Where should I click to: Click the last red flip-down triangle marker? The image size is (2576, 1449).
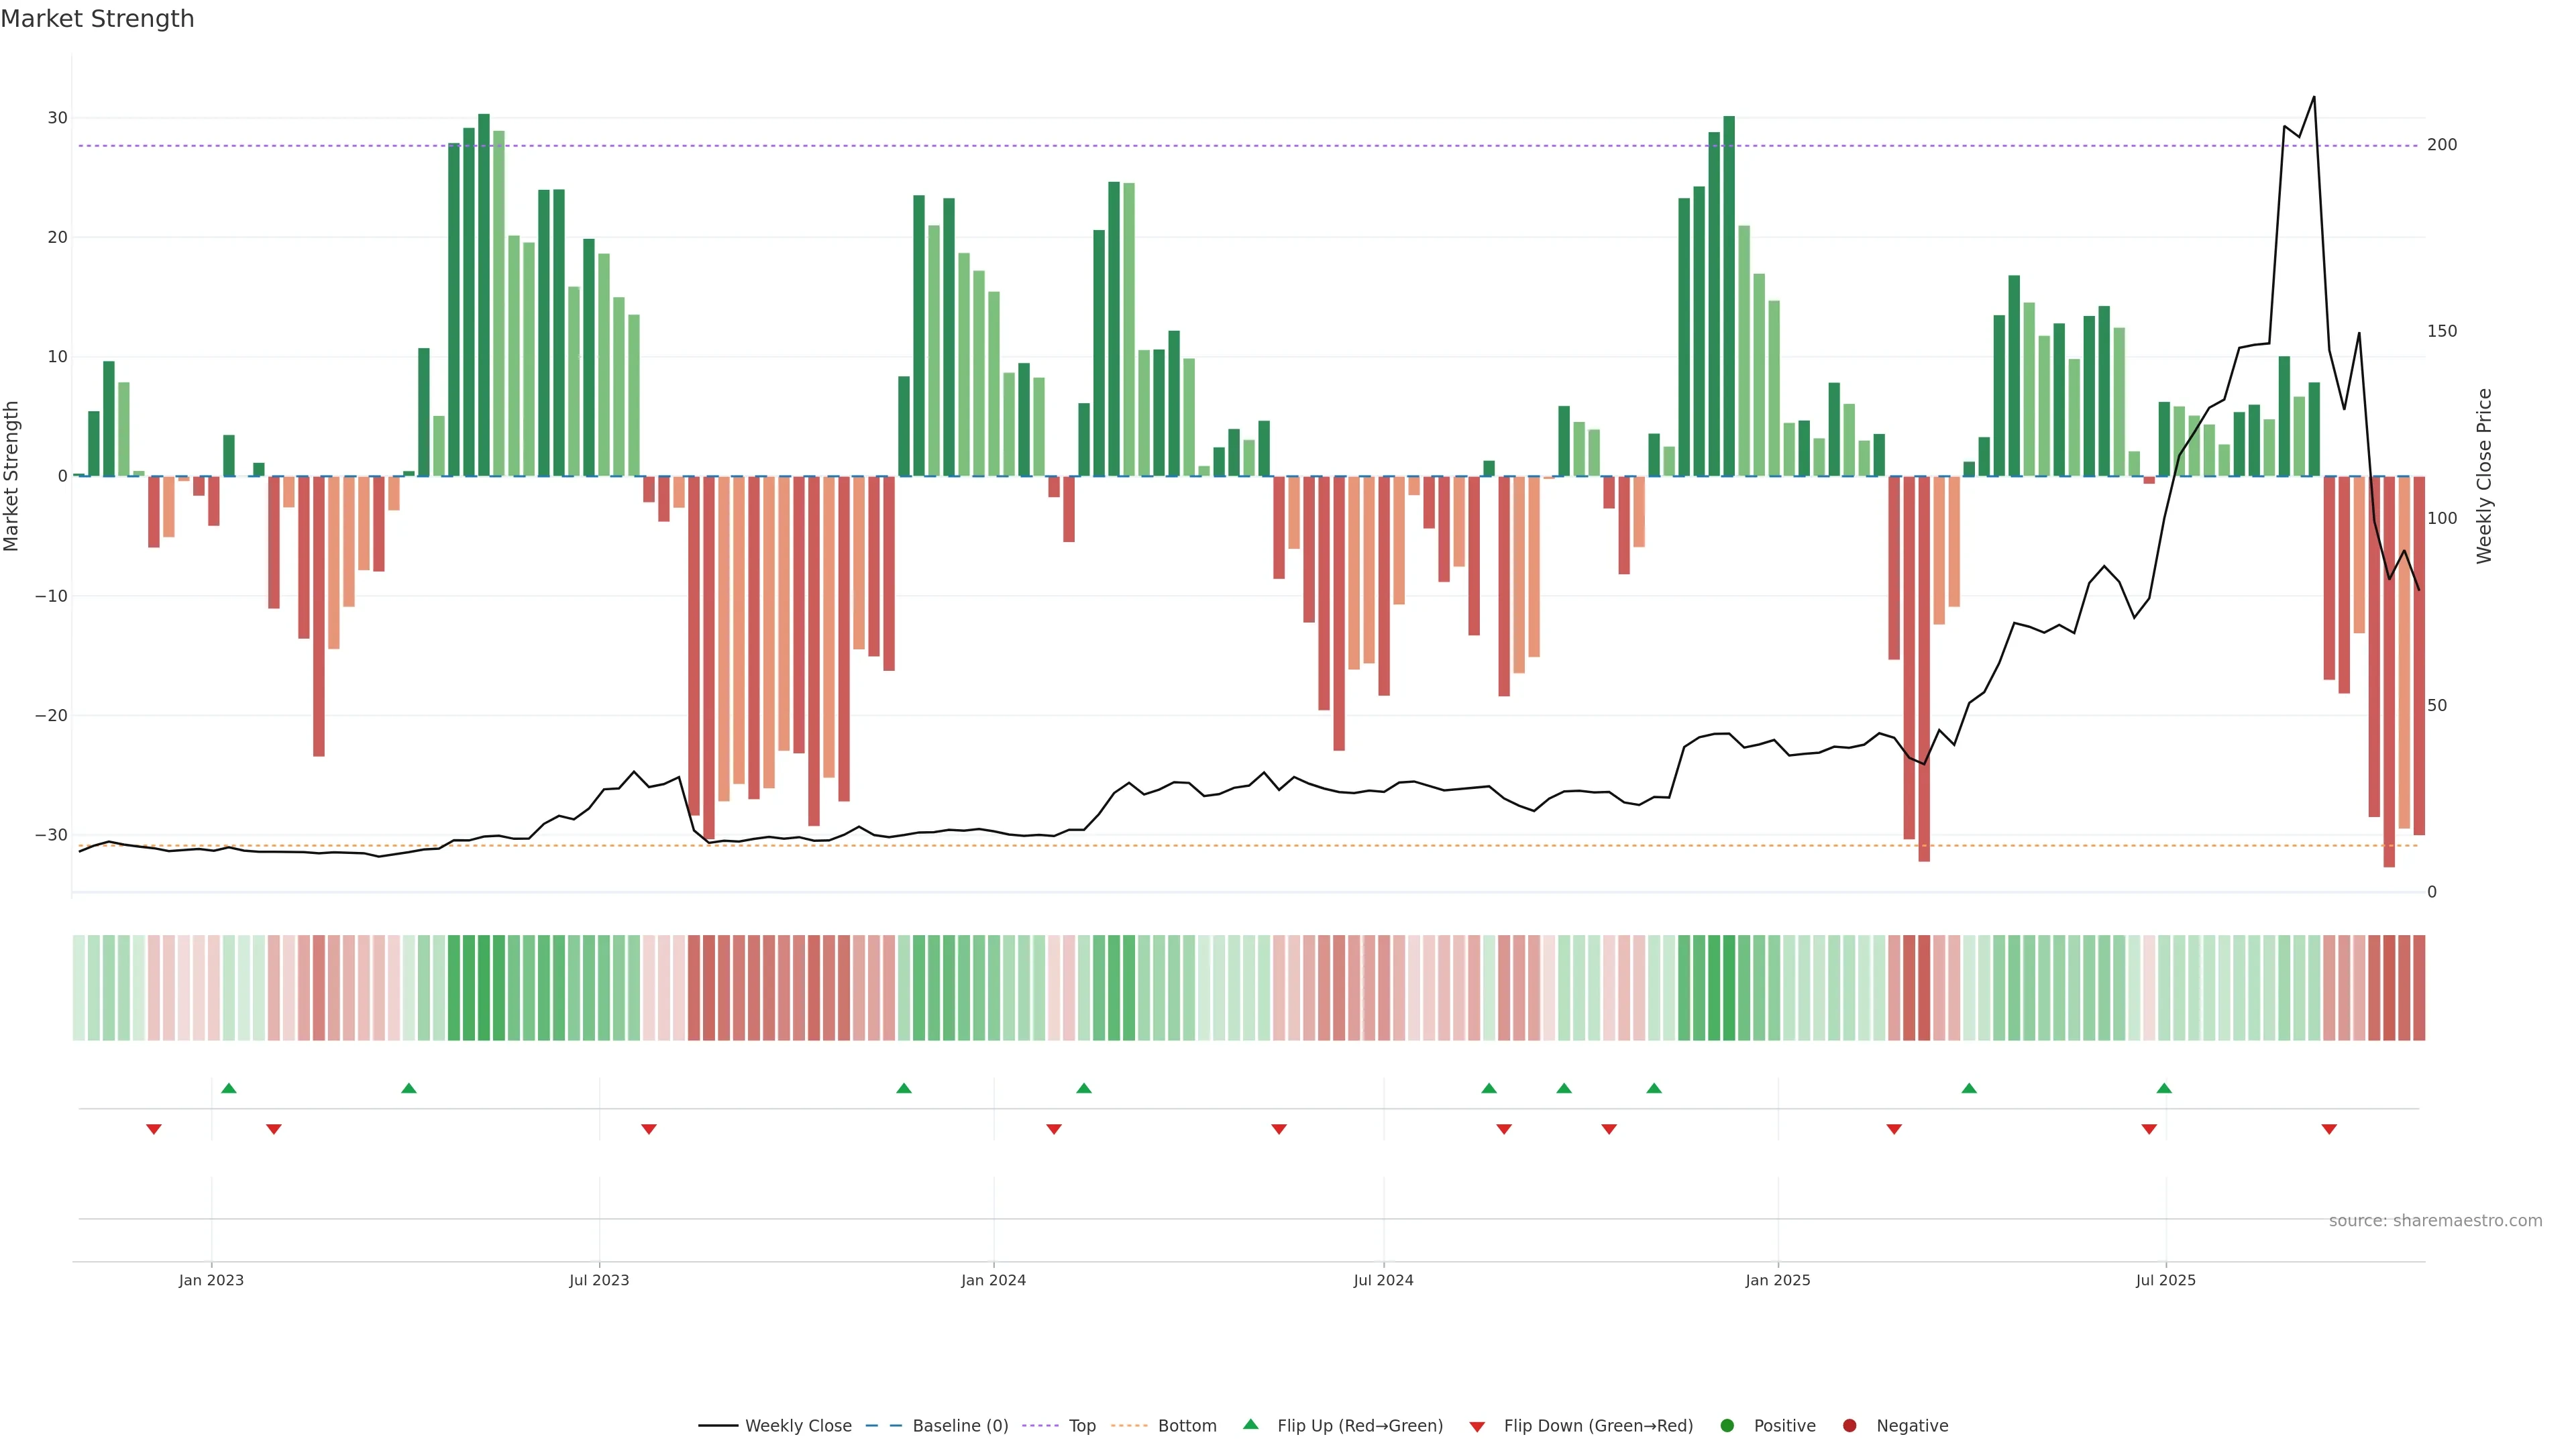pyautogui.click(x=2329, y=1129)
